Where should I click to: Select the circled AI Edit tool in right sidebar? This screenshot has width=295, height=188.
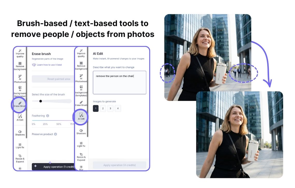pyautogui.click(x=81, y=116)
